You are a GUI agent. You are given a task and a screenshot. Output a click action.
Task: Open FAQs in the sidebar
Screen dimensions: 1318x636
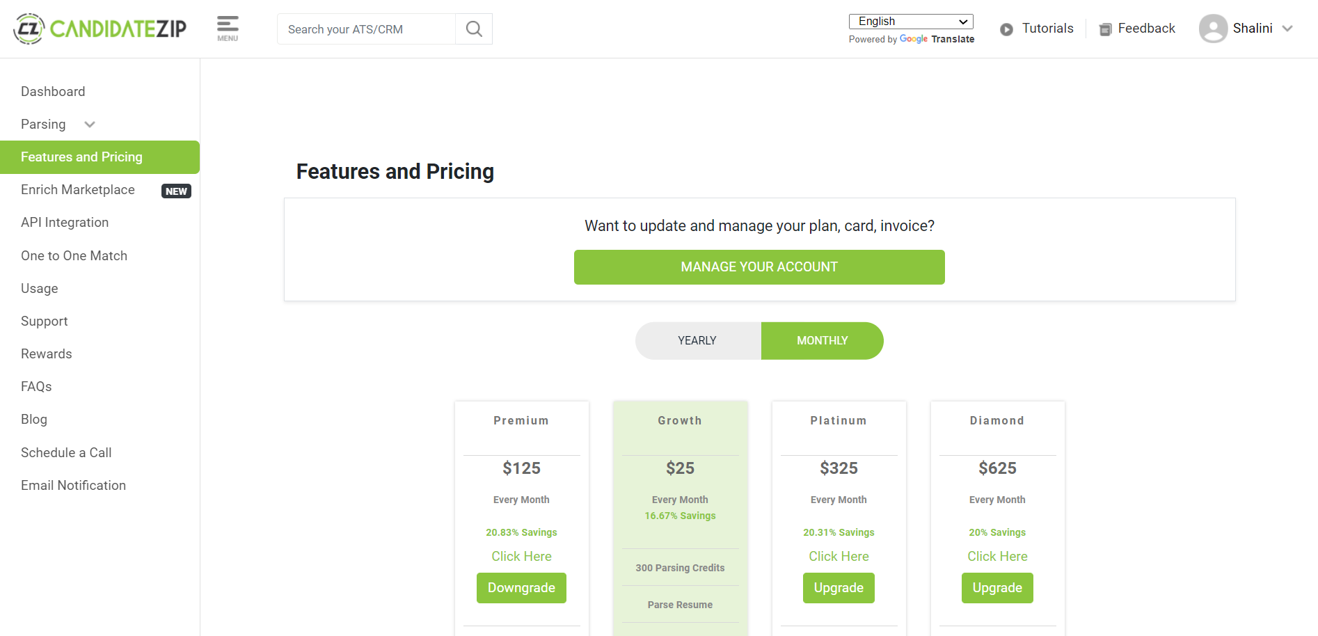click(x=36, y=387)
